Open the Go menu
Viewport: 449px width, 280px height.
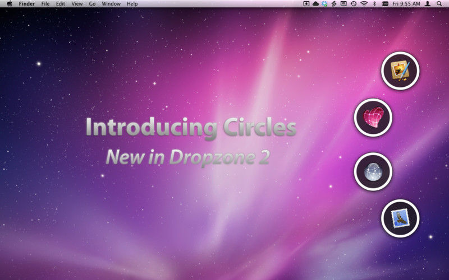point(92,4)
